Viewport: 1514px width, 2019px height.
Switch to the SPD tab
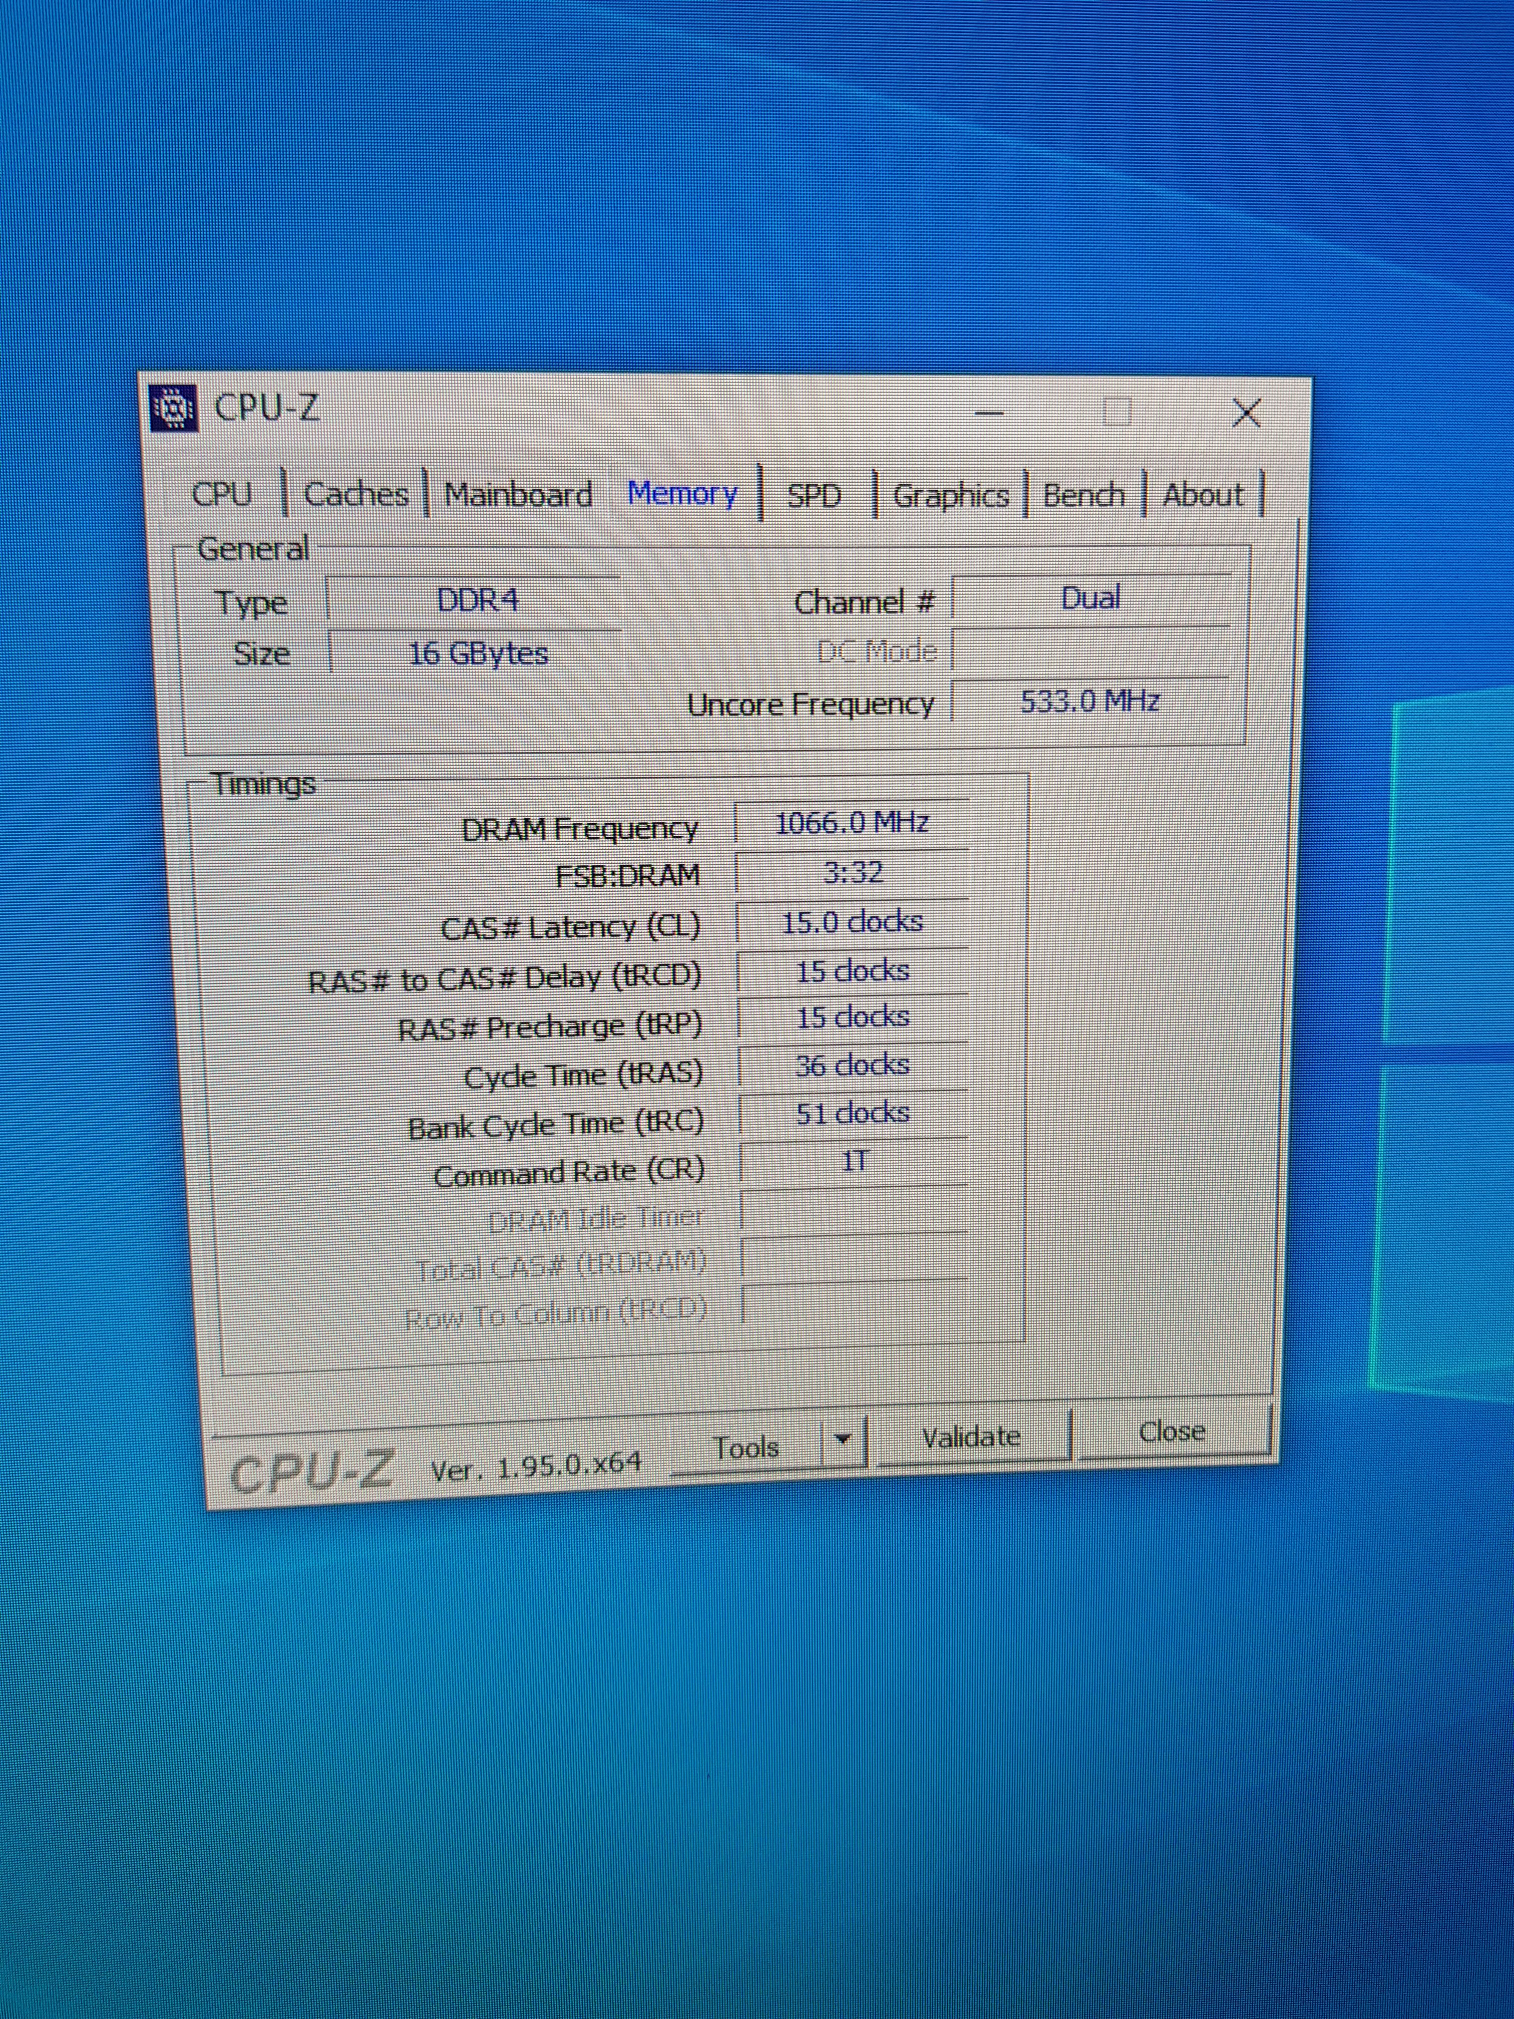(x=813, y=496)
